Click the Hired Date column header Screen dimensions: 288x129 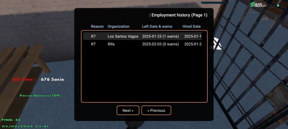pyautogui.click(x=191, y=26)
